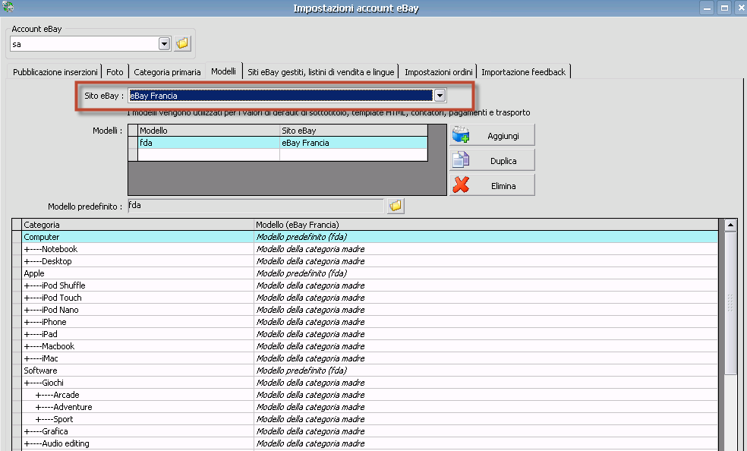747x451 pixels.
Task: Select the iPod Touch category row
Action: (x=137, y=298)
